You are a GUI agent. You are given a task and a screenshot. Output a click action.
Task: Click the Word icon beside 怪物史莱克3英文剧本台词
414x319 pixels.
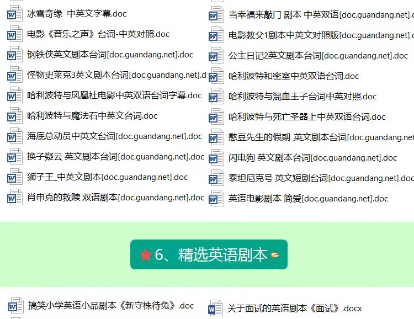(15, 75)
